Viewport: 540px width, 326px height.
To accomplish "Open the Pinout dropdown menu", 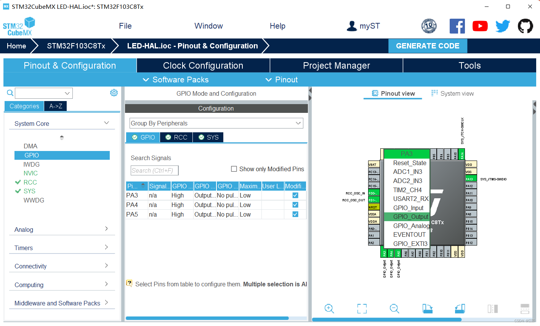I will 282,80.
